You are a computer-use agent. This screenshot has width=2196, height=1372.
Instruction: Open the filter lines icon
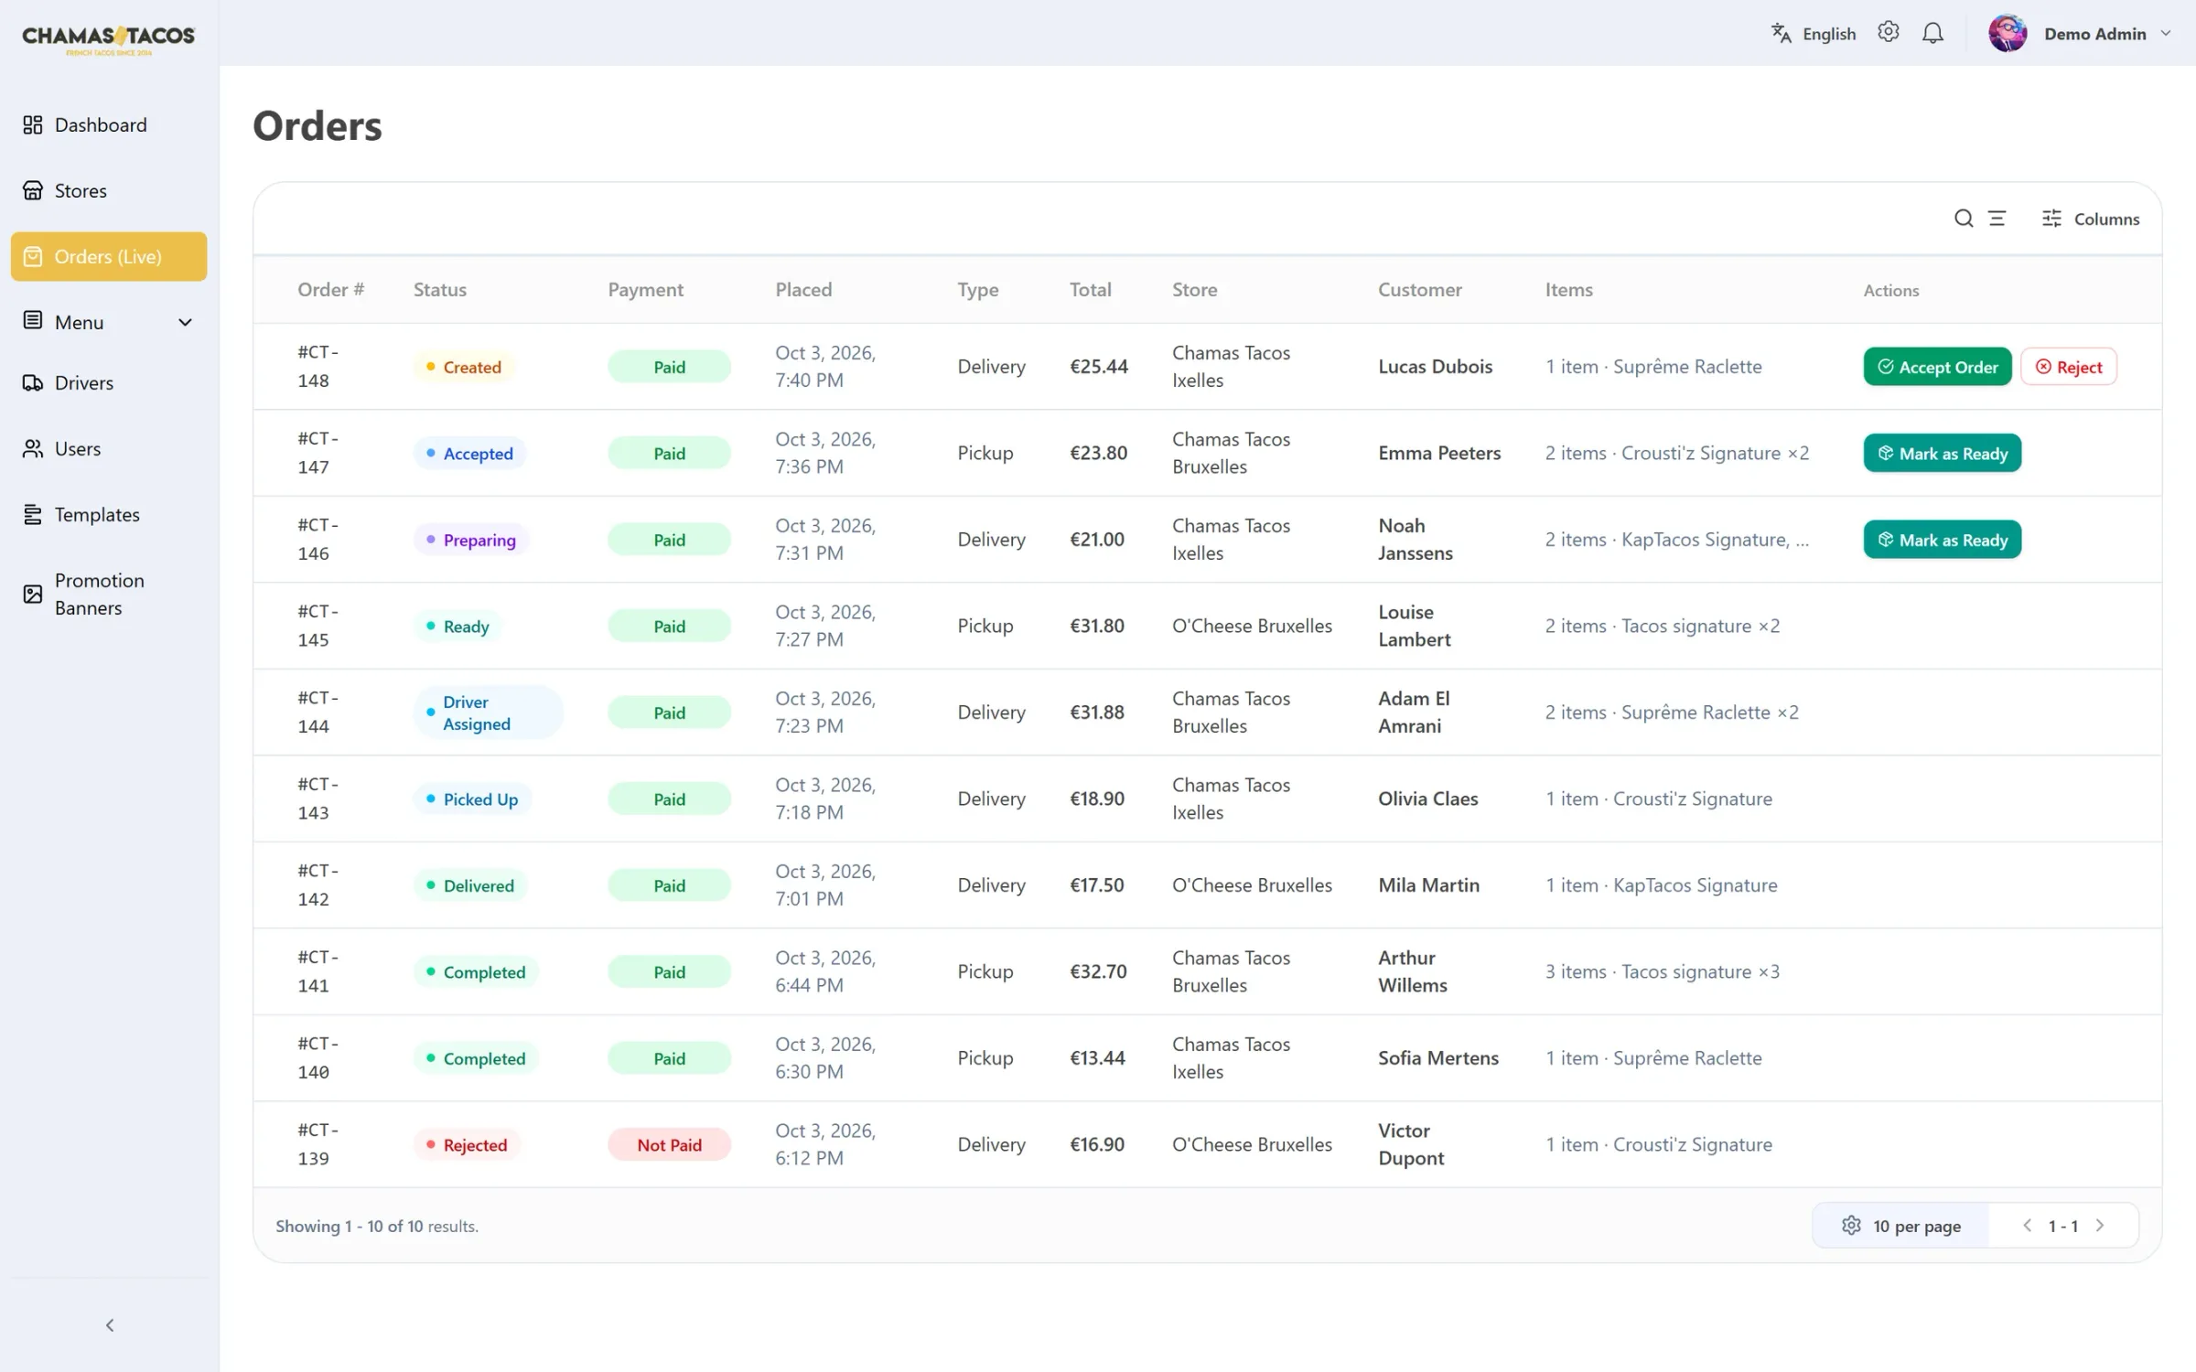[x=1997, y=219]
